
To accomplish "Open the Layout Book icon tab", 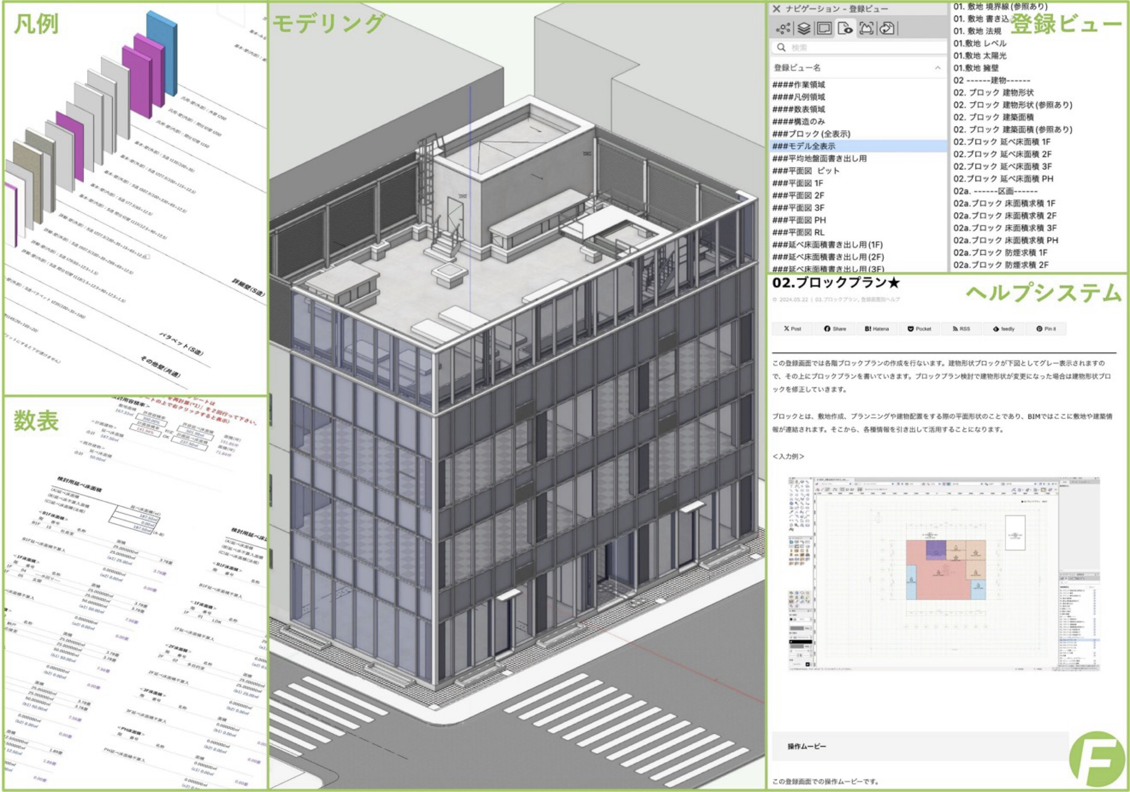I will tap(824, 29).
